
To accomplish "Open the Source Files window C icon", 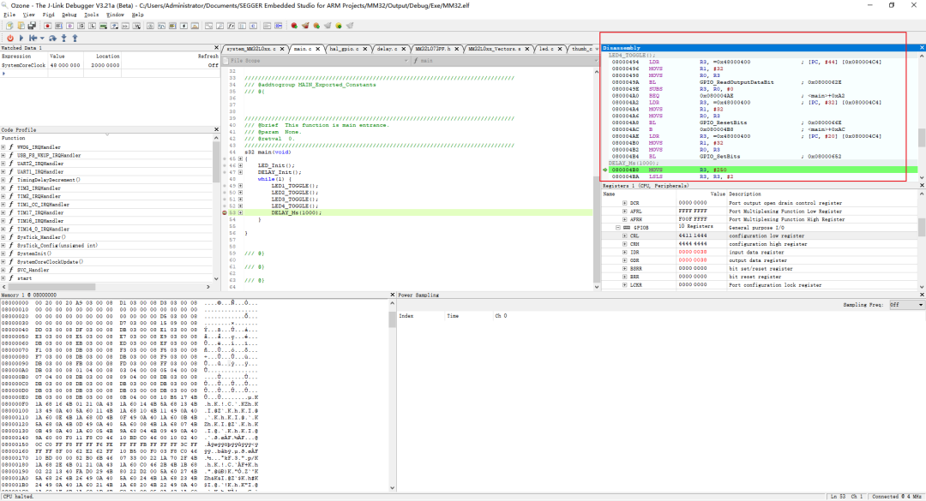I will click(x=253, y=26).
